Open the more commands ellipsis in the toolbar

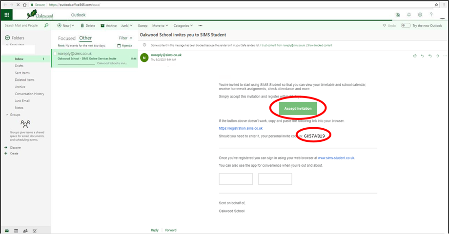pyautogui.click(x=201, y=25)
